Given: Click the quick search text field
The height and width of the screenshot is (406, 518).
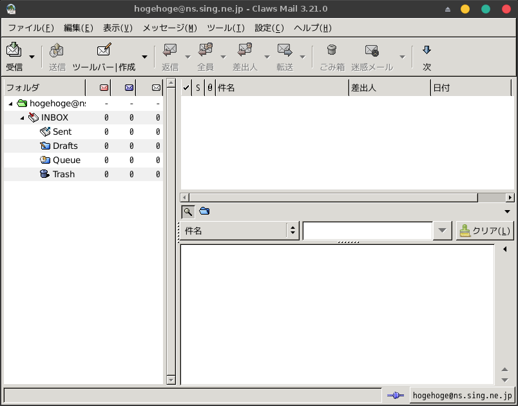Looking at the screenshot, I should pos(367,231).
